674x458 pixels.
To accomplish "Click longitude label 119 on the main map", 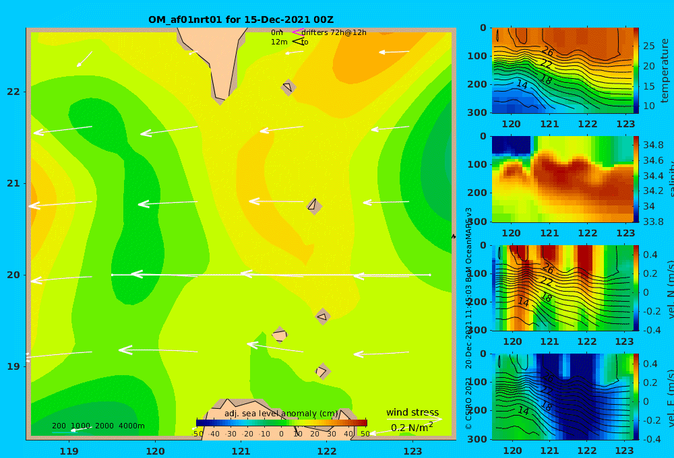I will click(x=69, y=451).
